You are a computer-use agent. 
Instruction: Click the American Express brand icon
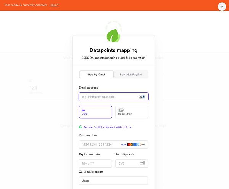(136, 144)
